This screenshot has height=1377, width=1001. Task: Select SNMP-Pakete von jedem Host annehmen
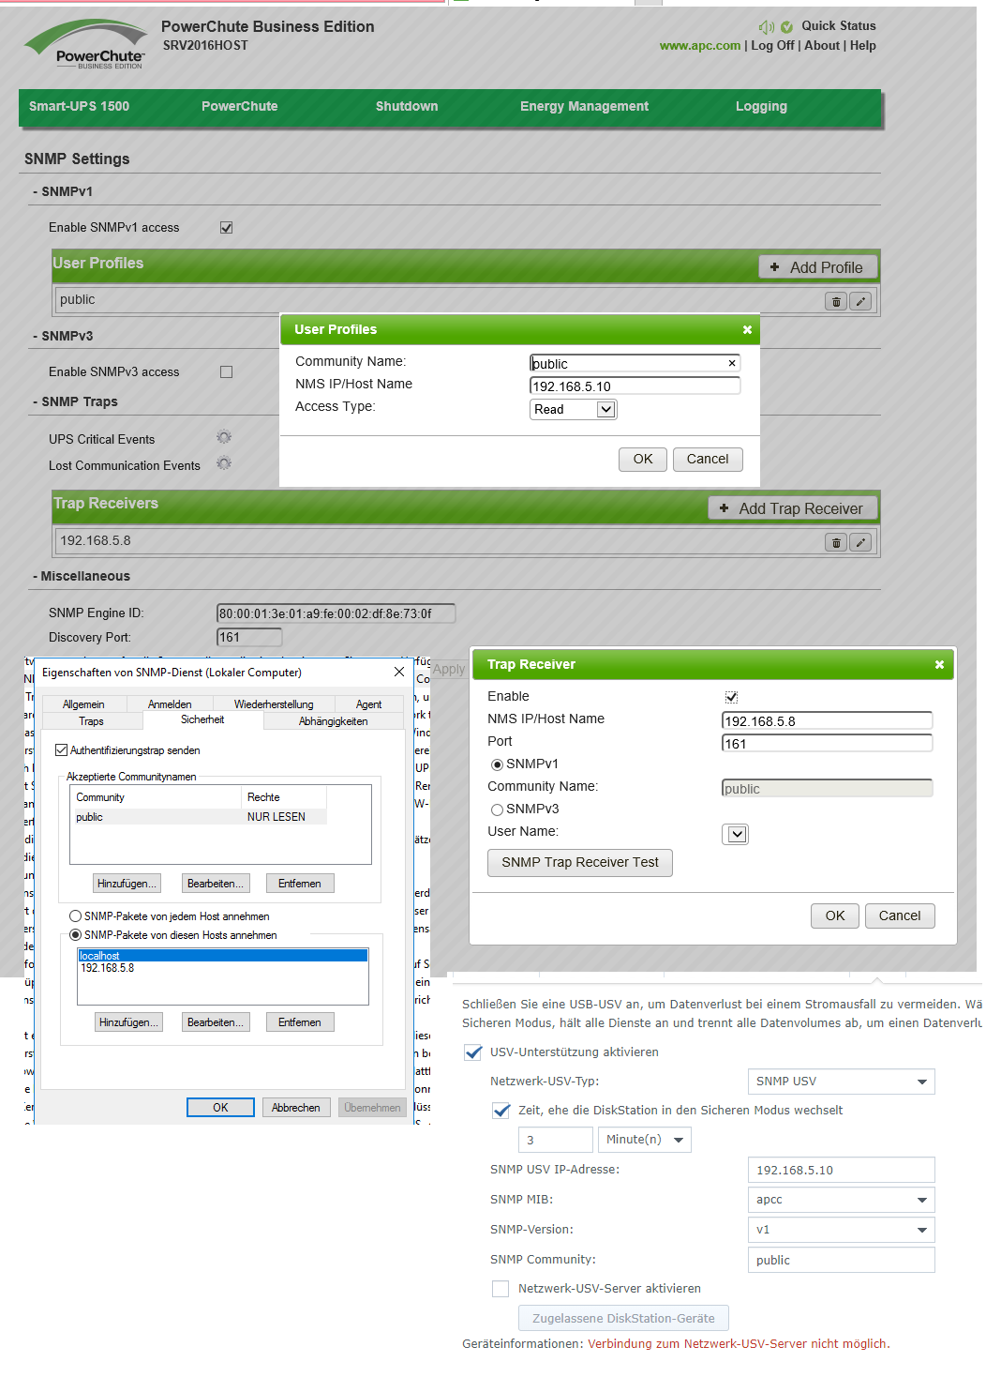[x=75, y=916]
